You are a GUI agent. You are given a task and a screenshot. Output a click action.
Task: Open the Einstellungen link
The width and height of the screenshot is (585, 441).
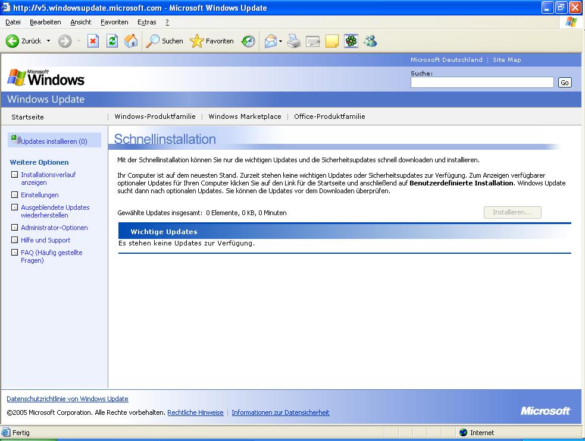(39, 195)
